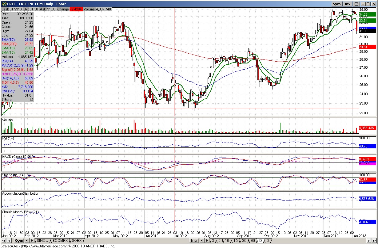The width and height of the screenshot is (378, 248).
Task: Minimize the chart window
Action: (x=363, y=4)
